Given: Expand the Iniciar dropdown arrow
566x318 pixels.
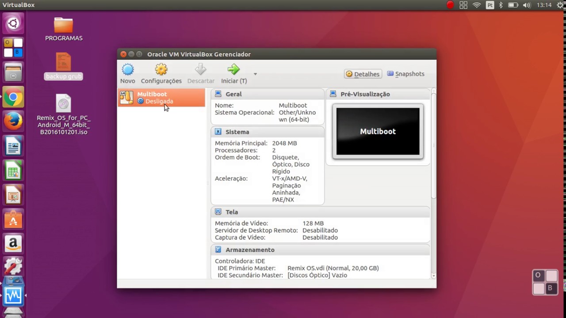Looking at the screenshot, I should (255, 74).
